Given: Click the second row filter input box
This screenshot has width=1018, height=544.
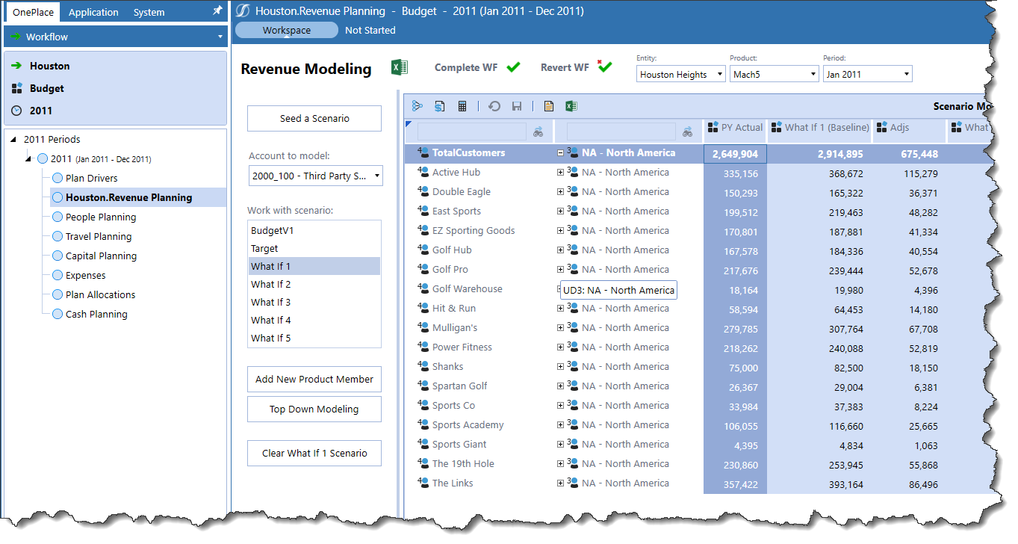Looking at the screenshot, I should click(621, 132).
